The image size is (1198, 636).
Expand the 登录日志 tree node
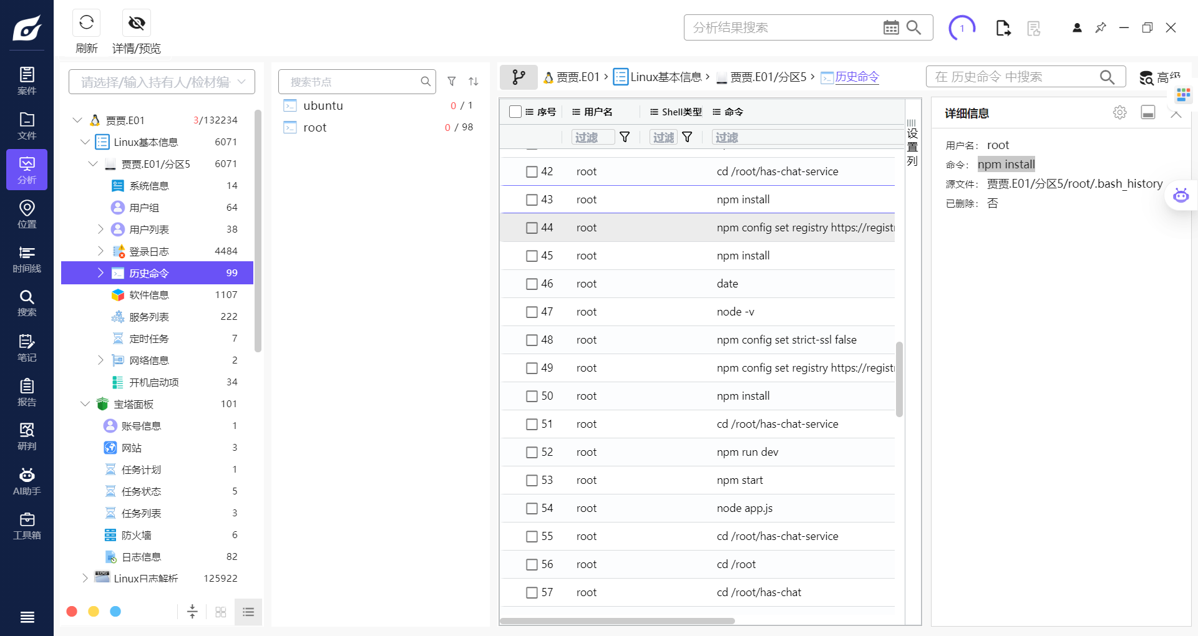pos(100,251)
